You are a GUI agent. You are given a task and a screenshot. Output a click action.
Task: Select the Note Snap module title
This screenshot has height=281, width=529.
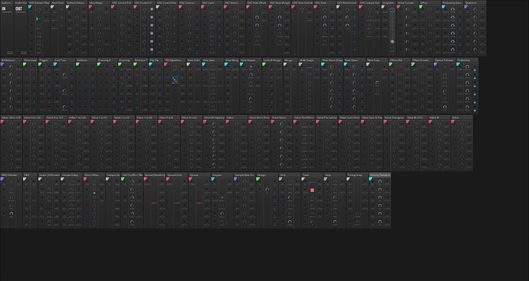pyautogui.click(x=373, y=60)
